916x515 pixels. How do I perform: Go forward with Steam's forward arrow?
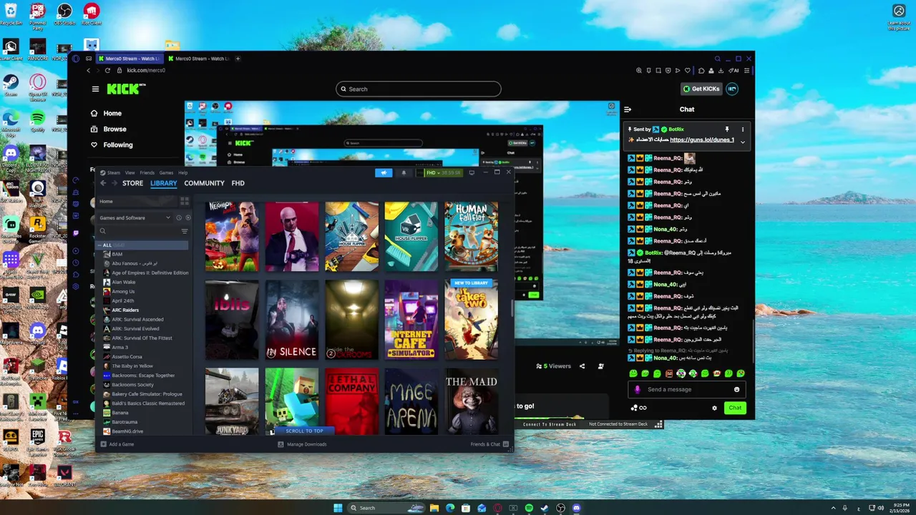tap(114, 183)
